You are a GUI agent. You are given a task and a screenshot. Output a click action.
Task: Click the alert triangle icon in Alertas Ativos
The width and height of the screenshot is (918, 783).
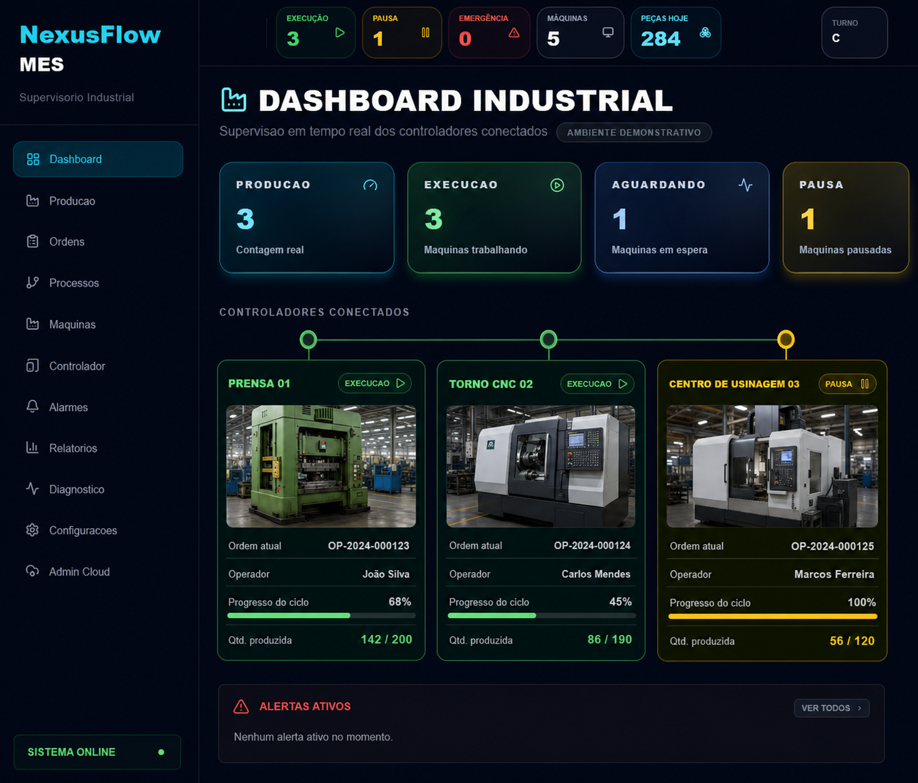point(241,707)
